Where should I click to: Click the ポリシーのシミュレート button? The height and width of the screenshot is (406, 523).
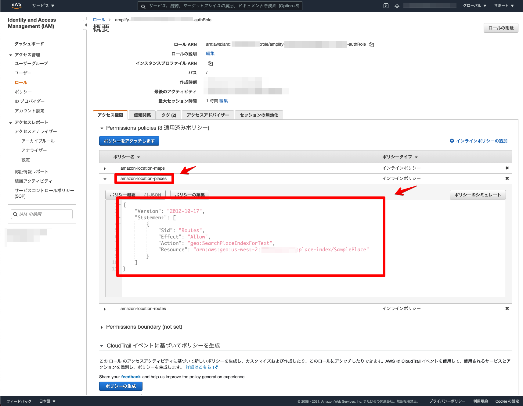point(478,195)
